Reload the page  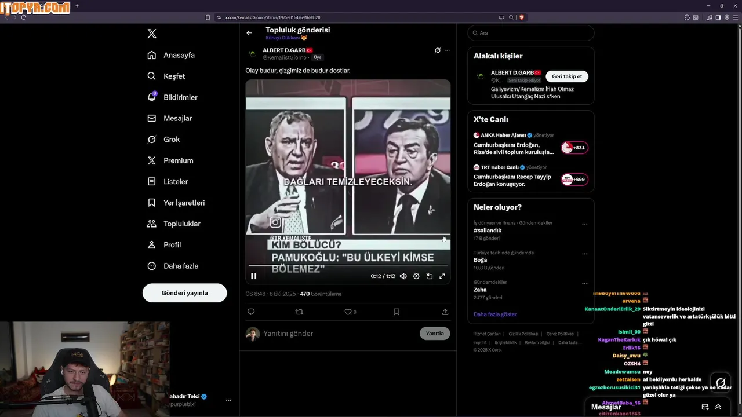tap(24, 17)
